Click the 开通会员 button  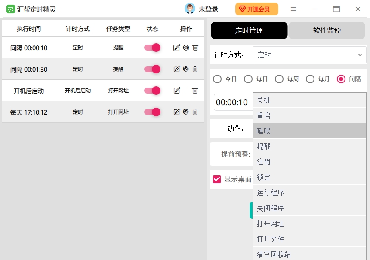(257, 9)
